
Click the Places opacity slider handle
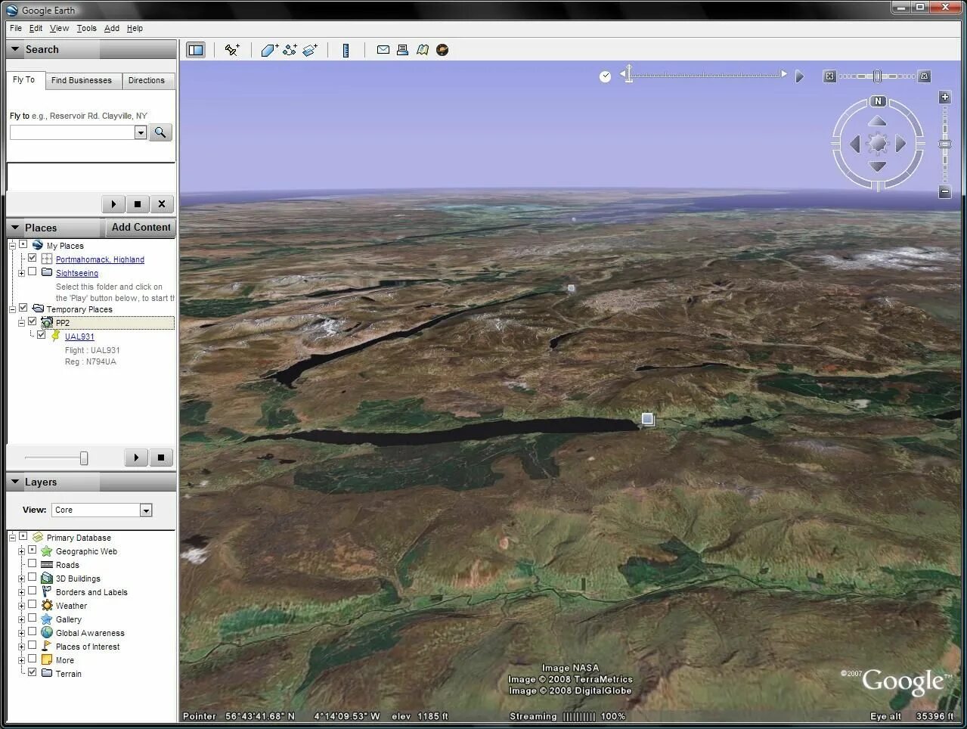(84, 458)
